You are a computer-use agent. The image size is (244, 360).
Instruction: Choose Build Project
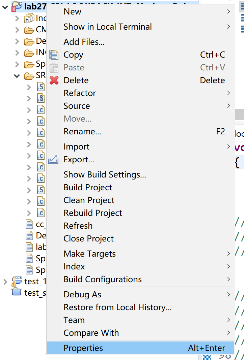coord(88,188)
